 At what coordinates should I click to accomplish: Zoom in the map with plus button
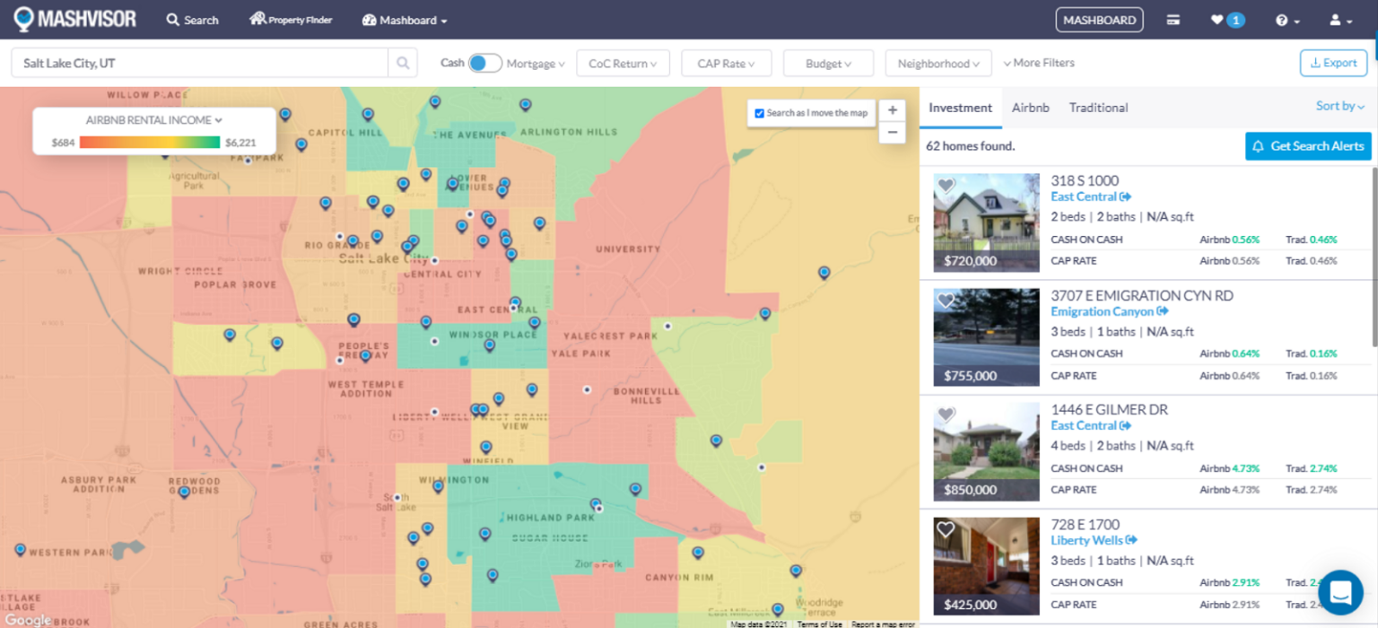892,110
